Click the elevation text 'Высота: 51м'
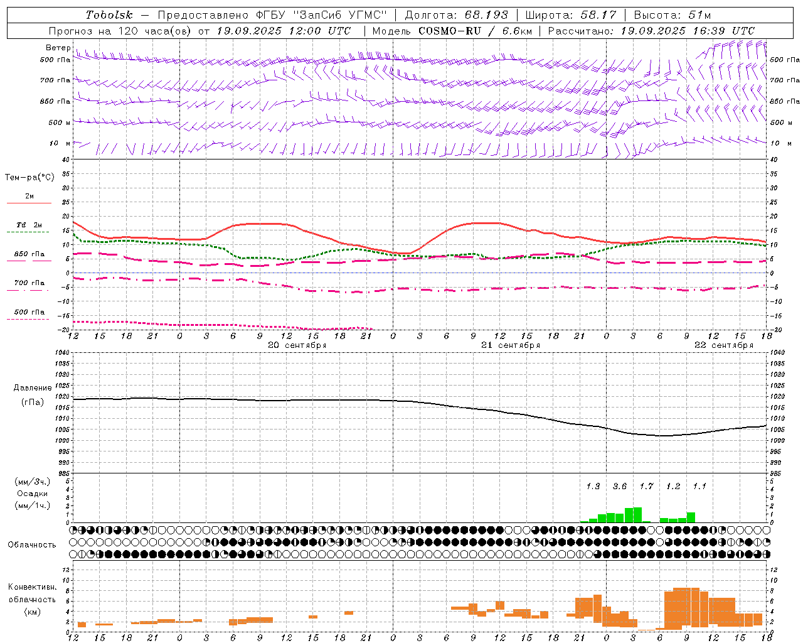The image size is (803, 643). pos(673,15)
